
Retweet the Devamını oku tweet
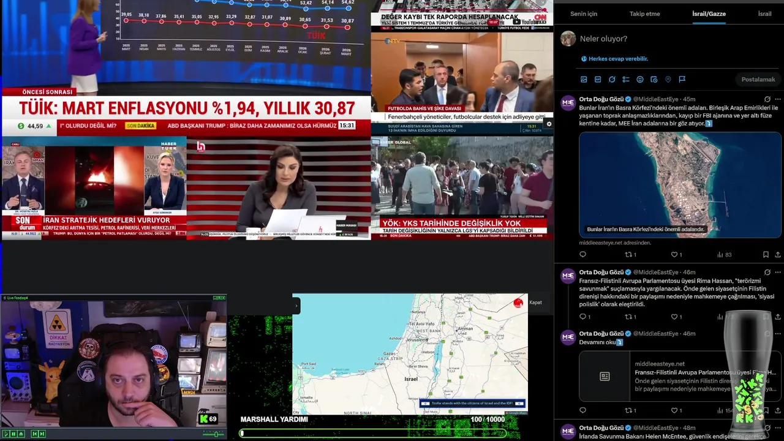(630, 410)
